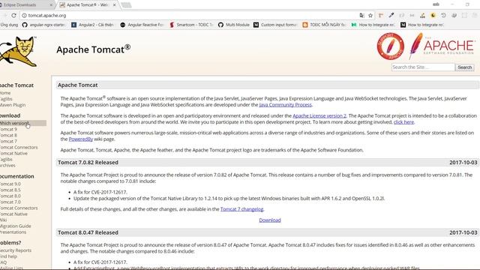Open the Custom input format bookmark

(x=275, y=25)
